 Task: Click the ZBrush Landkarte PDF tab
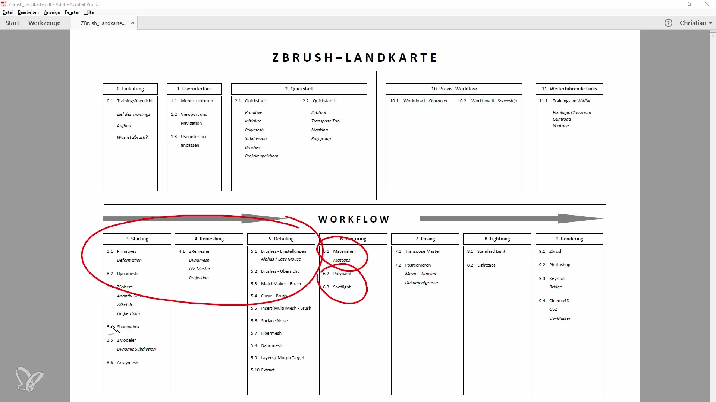tap(104, 23)
